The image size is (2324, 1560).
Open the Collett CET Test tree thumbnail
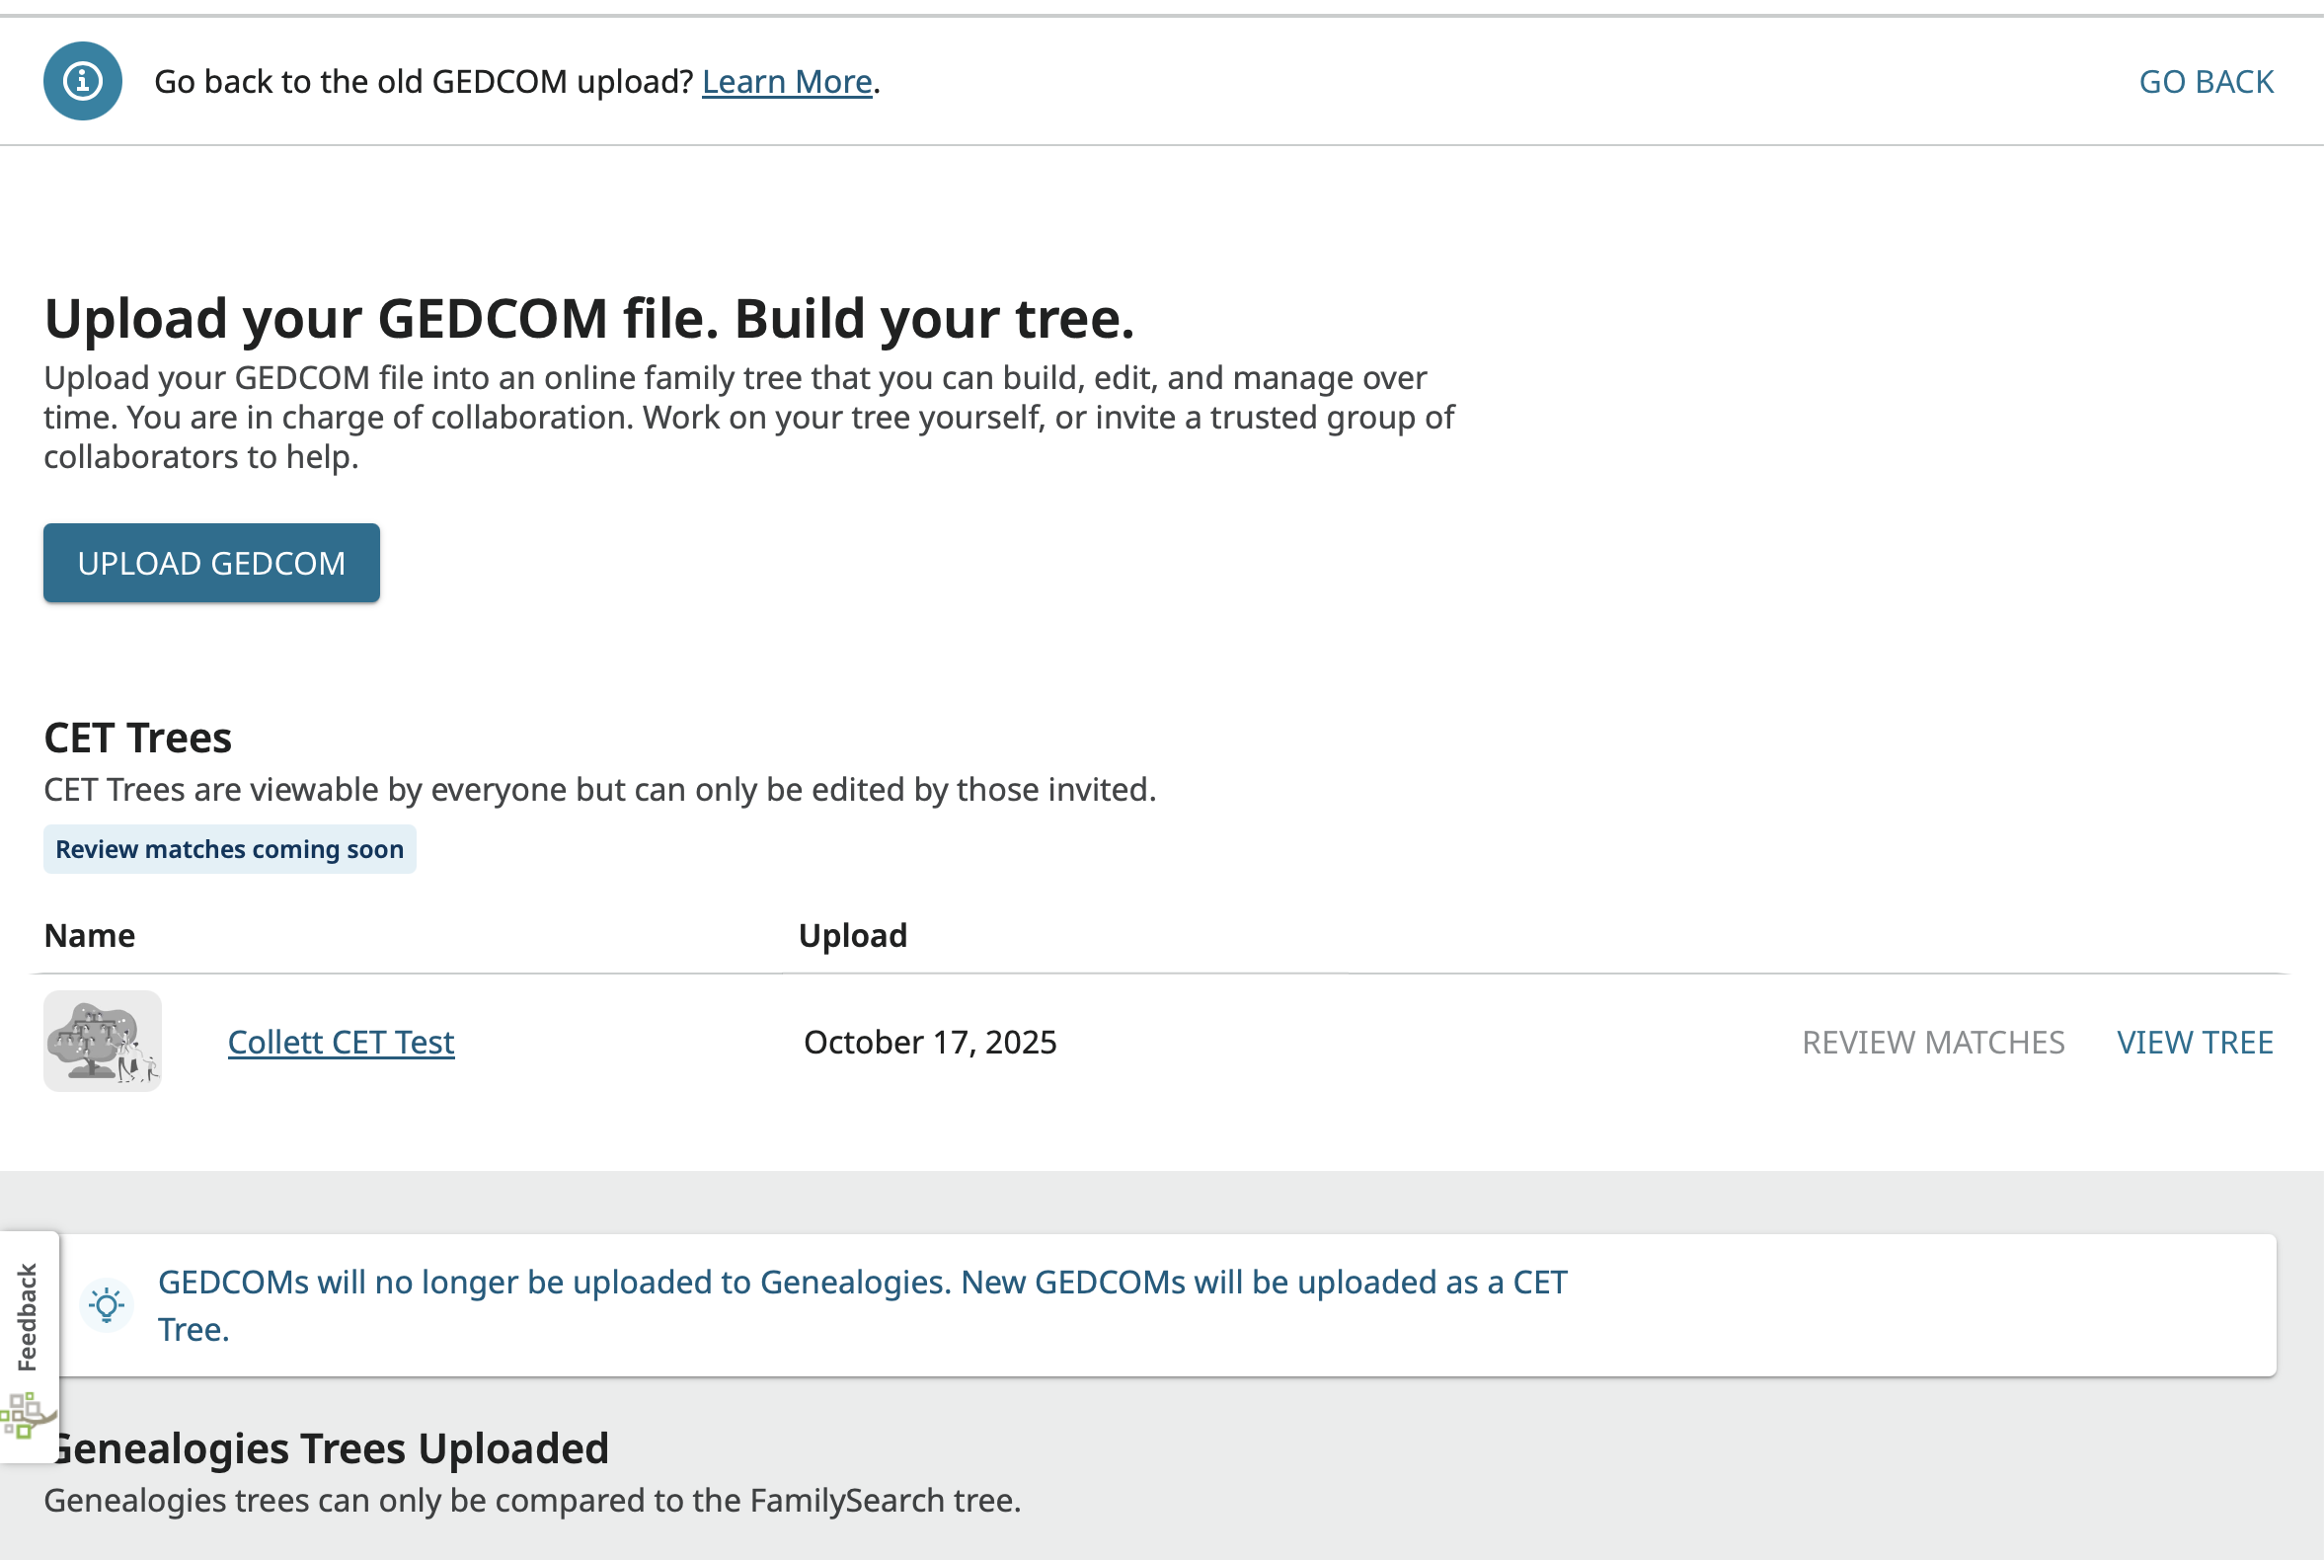tap(103, 1041)
